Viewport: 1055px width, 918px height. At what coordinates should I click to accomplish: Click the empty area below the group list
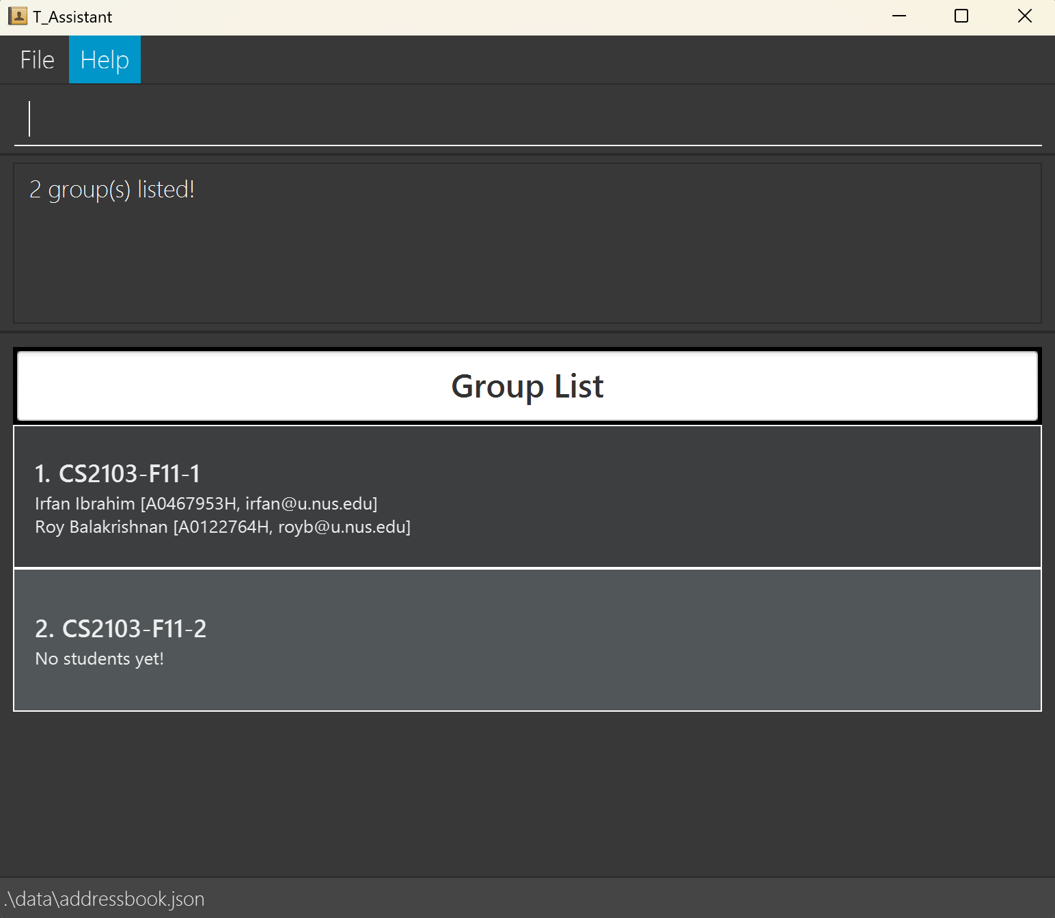click(x=527, y=792)
